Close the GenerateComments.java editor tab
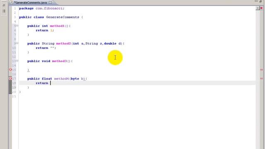 tap(51, 2)
